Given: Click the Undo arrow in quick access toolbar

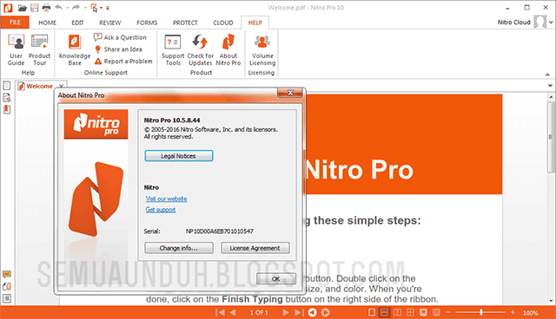Looking at the screenshot, I should (x=59, y=8).
